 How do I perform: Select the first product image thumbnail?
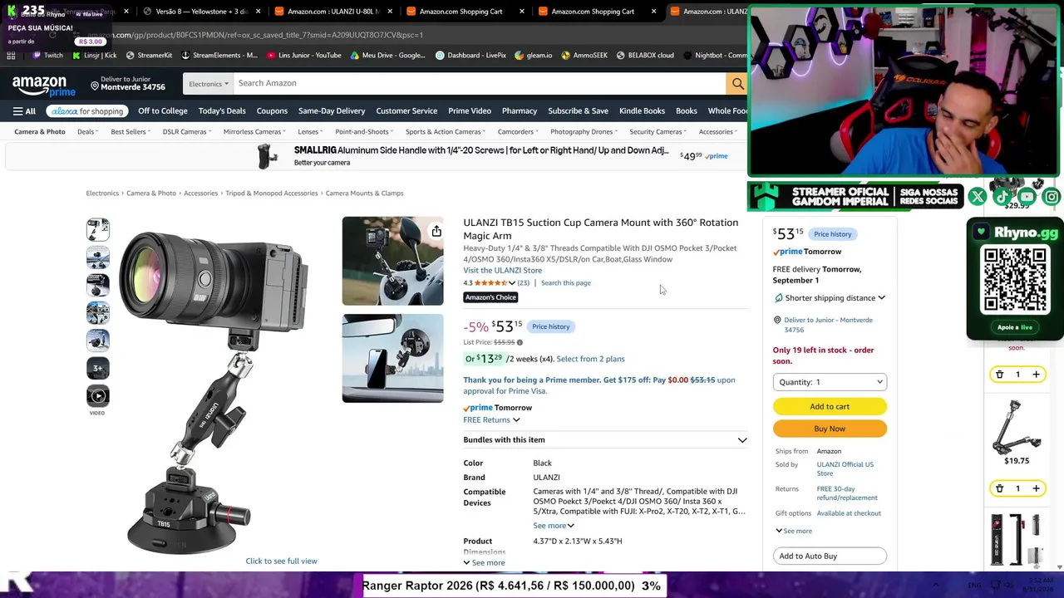coord(97,230)
